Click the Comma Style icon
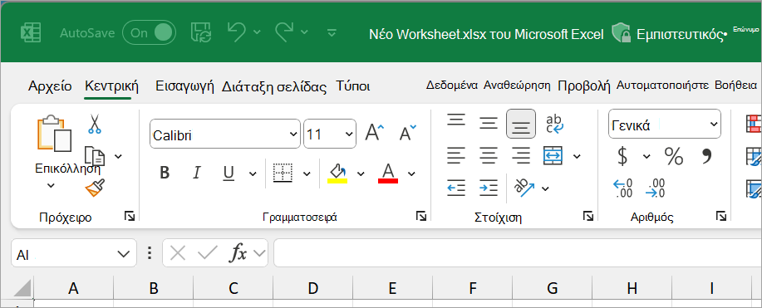 pyautogui.click(x=706, y=155)
